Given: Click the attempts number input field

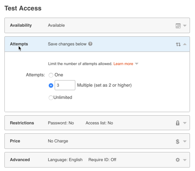Looking at the screenshot, I should (x=65, y=85).
